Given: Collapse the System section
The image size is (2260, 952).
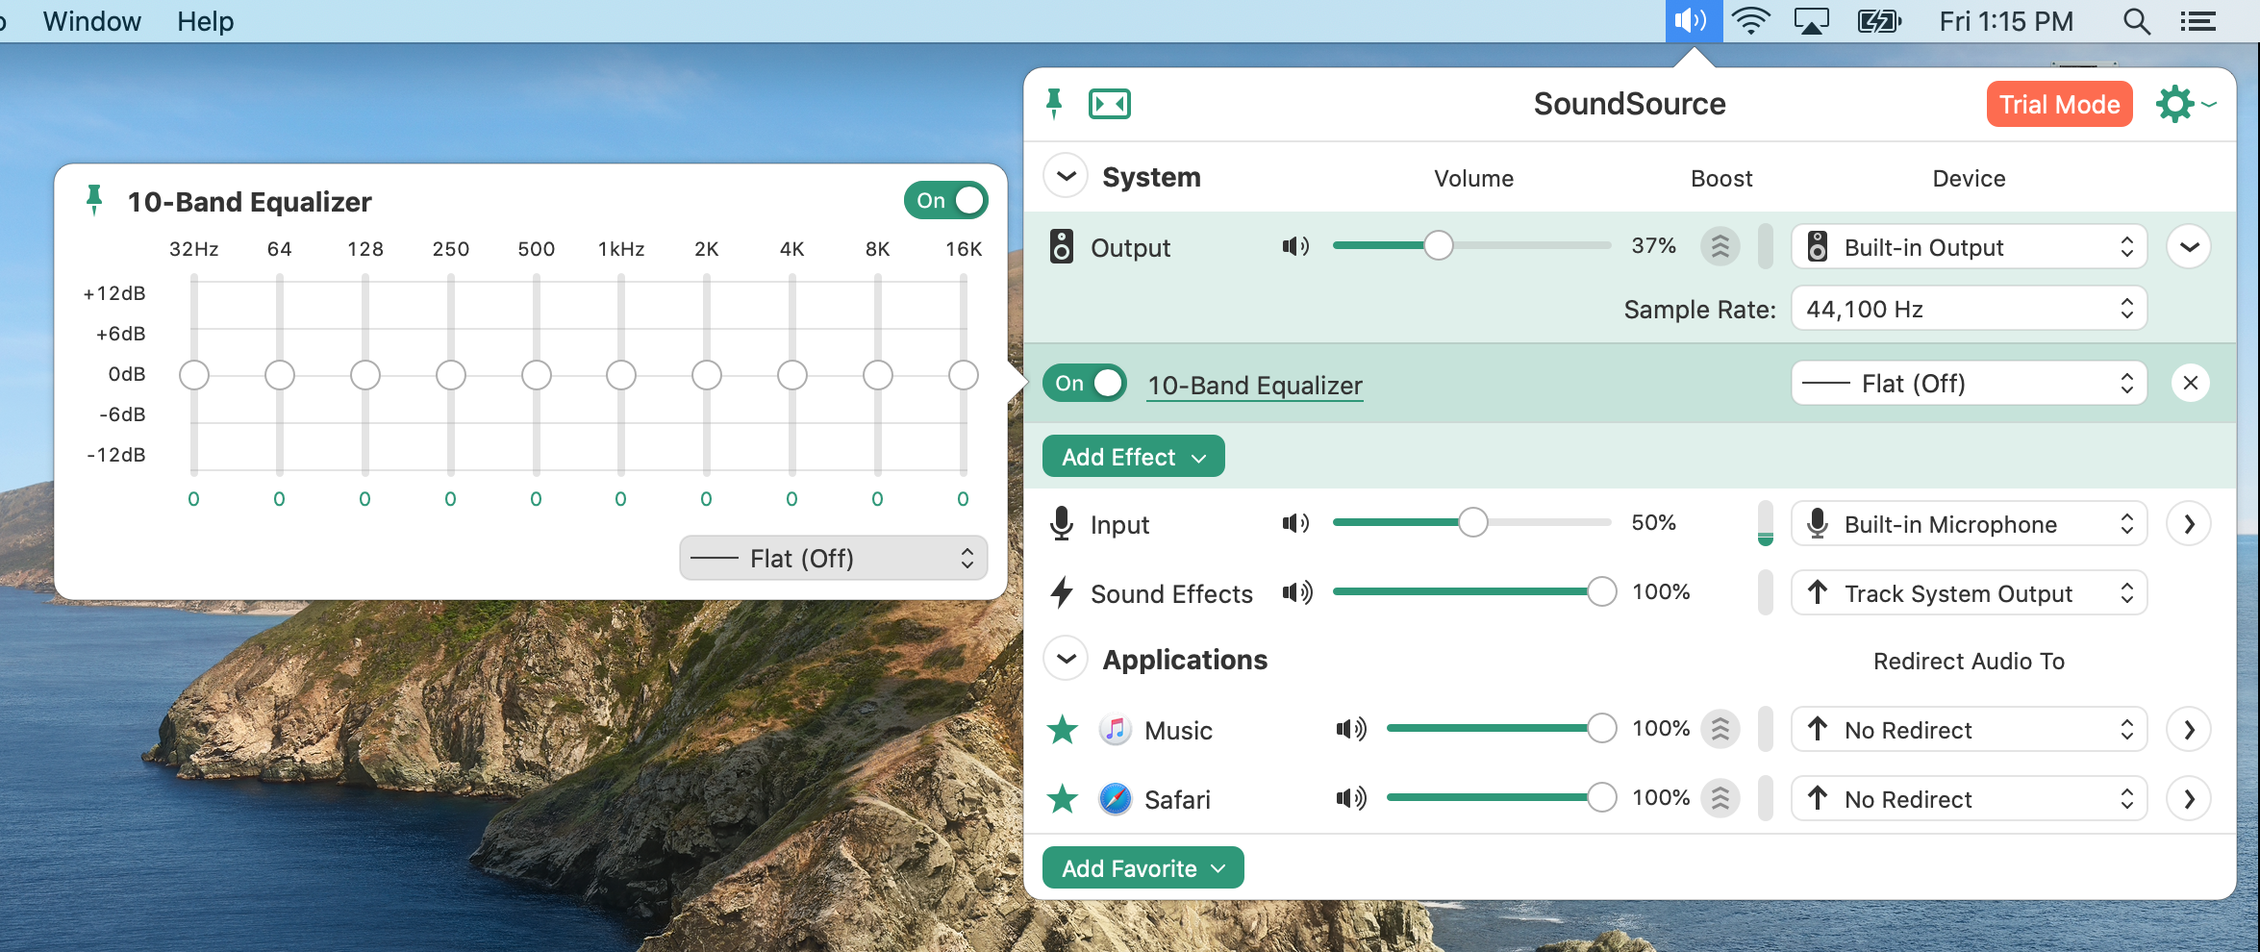Looking at the screenshot, I should coord(1066,176).
